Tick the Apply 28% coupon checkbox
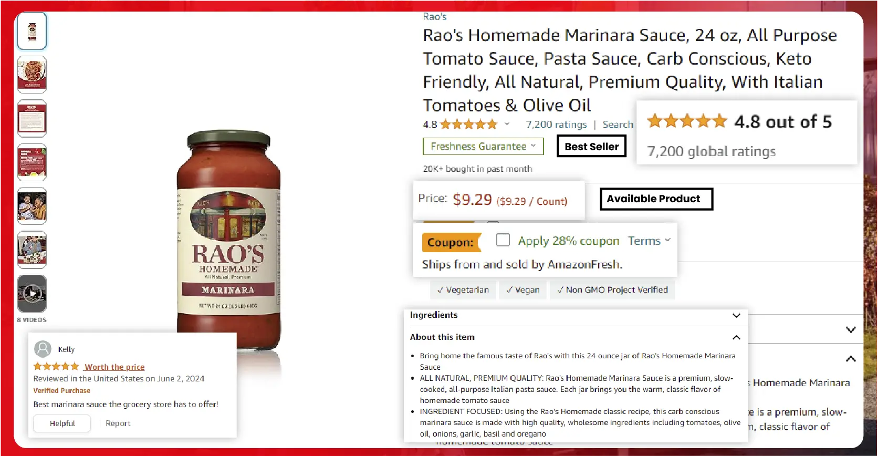The width and height of the screenshot is (878, 456). 503,240
